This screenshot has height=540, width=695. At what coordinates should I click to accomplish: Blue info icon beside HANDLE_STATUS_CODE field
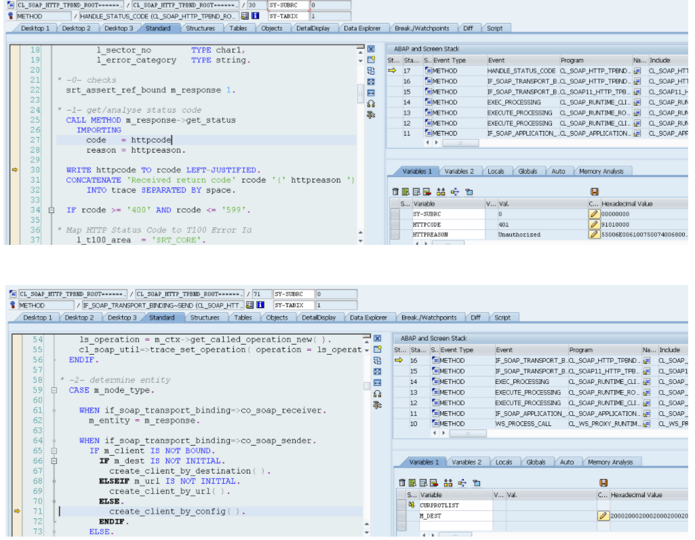click(256, 16)
